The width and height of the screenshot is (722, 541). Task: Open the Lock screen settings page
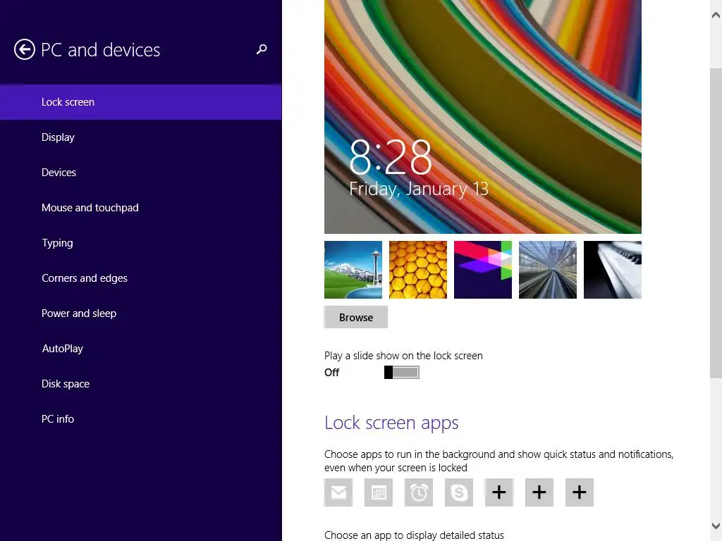pyautogui.click(x=141, y=102)
